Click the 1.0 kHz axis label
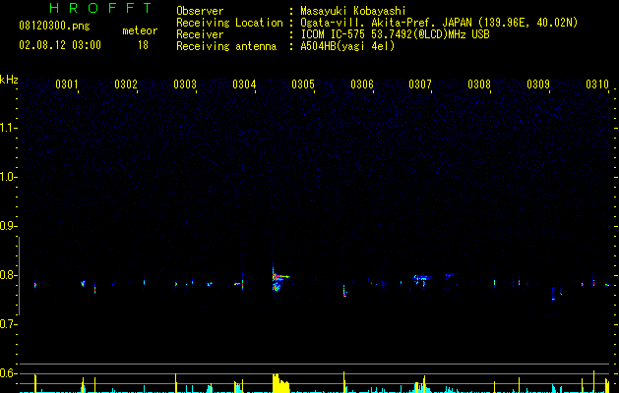This screenshot has height=393, width=619. click(x=8, y=177)
